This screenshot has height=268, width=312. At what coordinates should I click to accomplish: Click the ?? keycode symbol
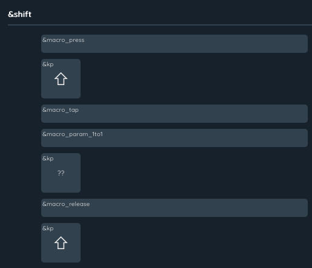61,173
